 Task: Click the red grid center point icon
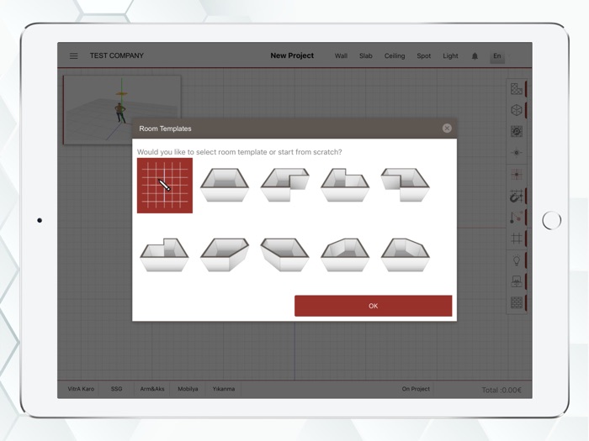pos(517,175)
